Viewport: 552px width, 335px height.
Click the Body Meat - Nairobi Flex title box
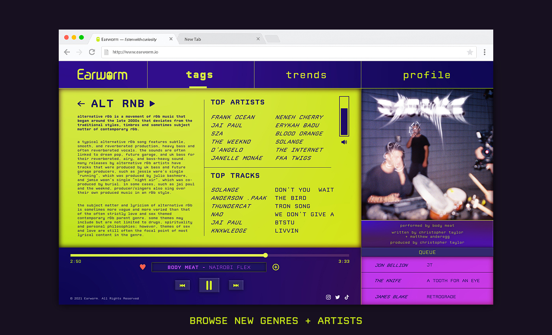(209, 267)
